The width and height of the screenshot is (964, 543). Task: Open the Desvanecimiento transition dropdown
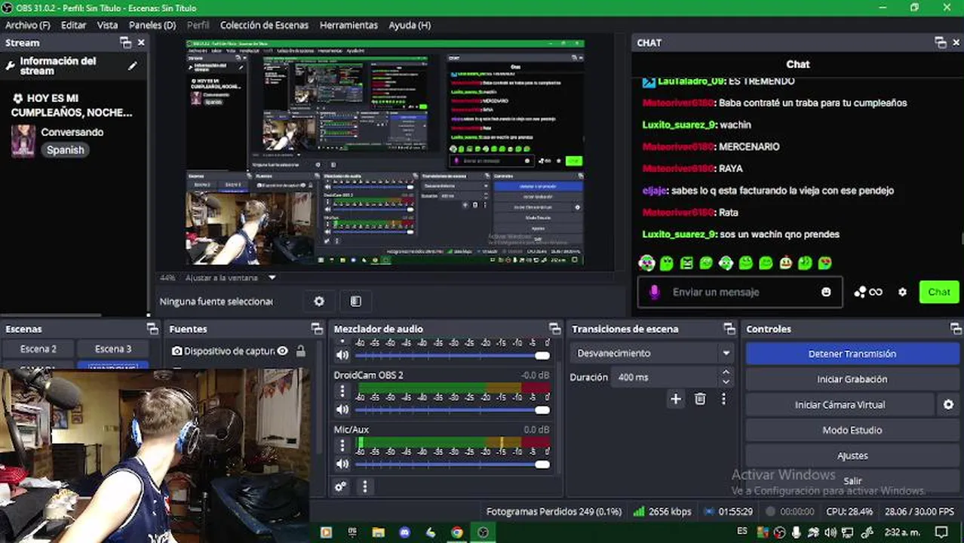point(652,353)
